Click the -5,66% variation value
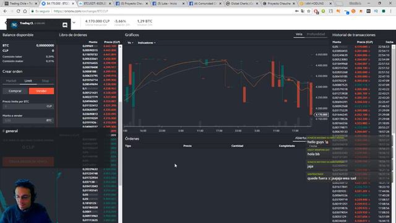The height and width of the screenshot is (223, 396). point(120,21)
